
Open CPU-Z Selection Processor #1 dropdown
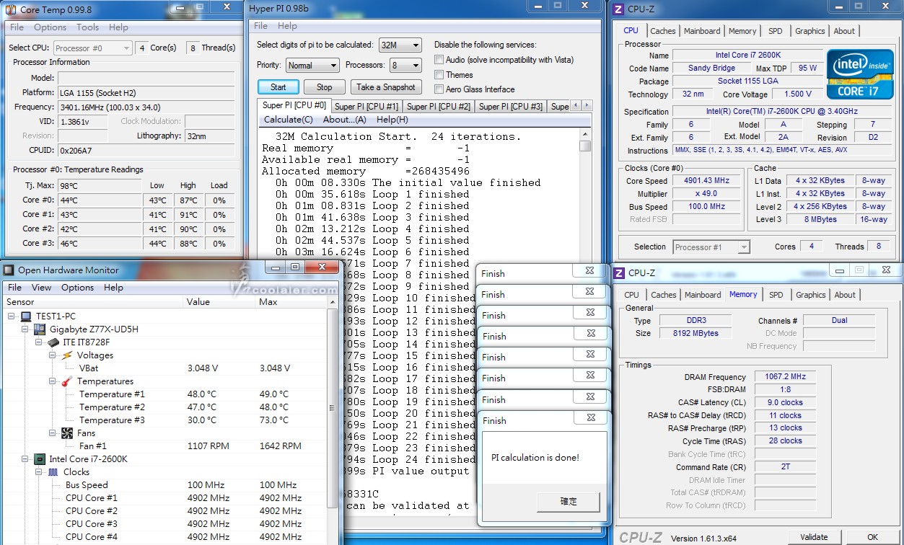711,247
